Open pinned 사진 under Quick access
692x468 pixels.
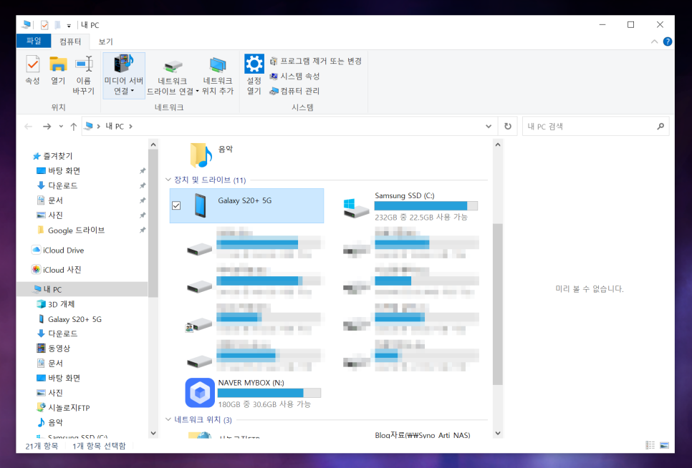click(x=49, y=215)
